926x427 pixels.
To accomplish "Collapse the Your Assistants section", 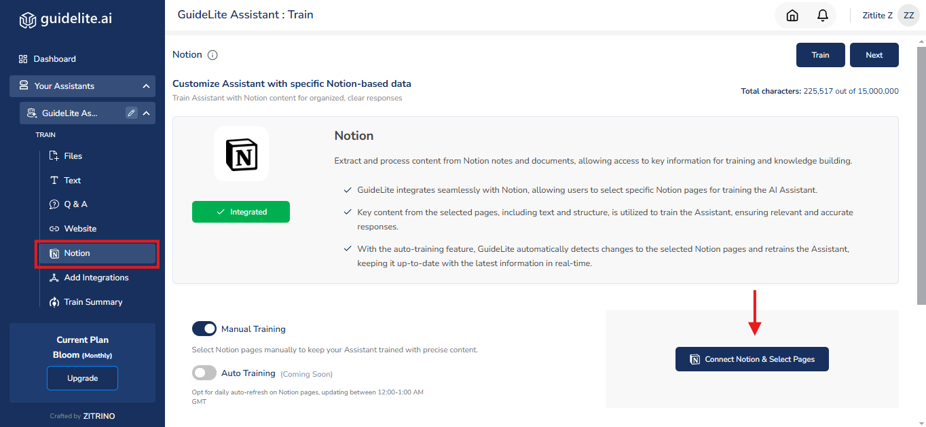I will tap(146, 86).
